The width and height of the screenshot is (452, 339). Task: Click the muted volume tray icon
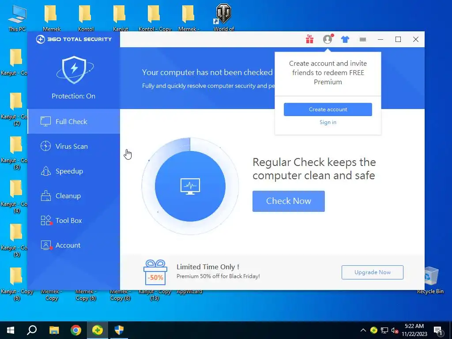(395, 330)
